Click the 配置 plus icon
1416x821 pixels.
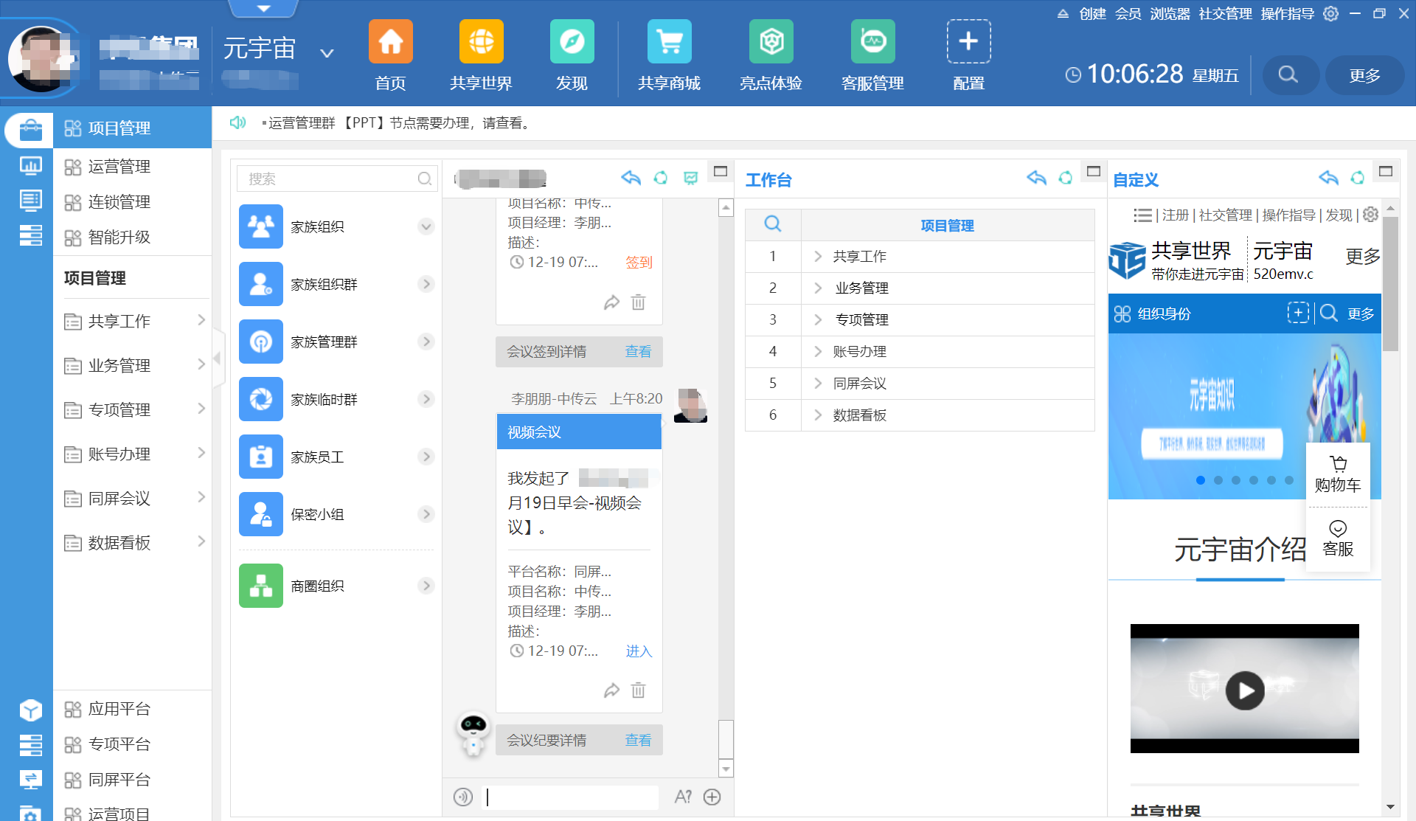968,42
